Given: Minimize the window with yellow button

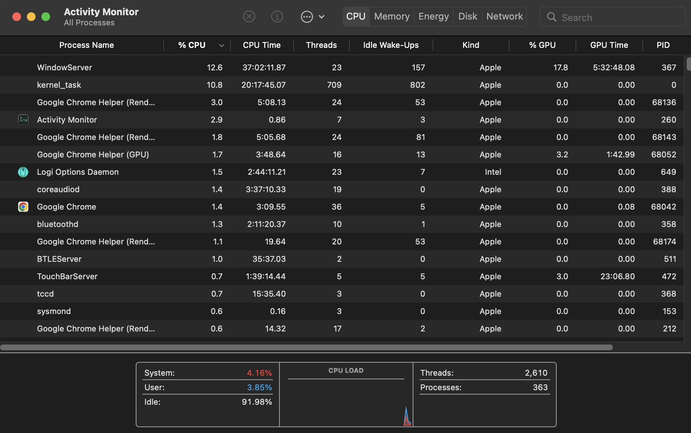Looking at the screenshot, I should click(31, 17).
